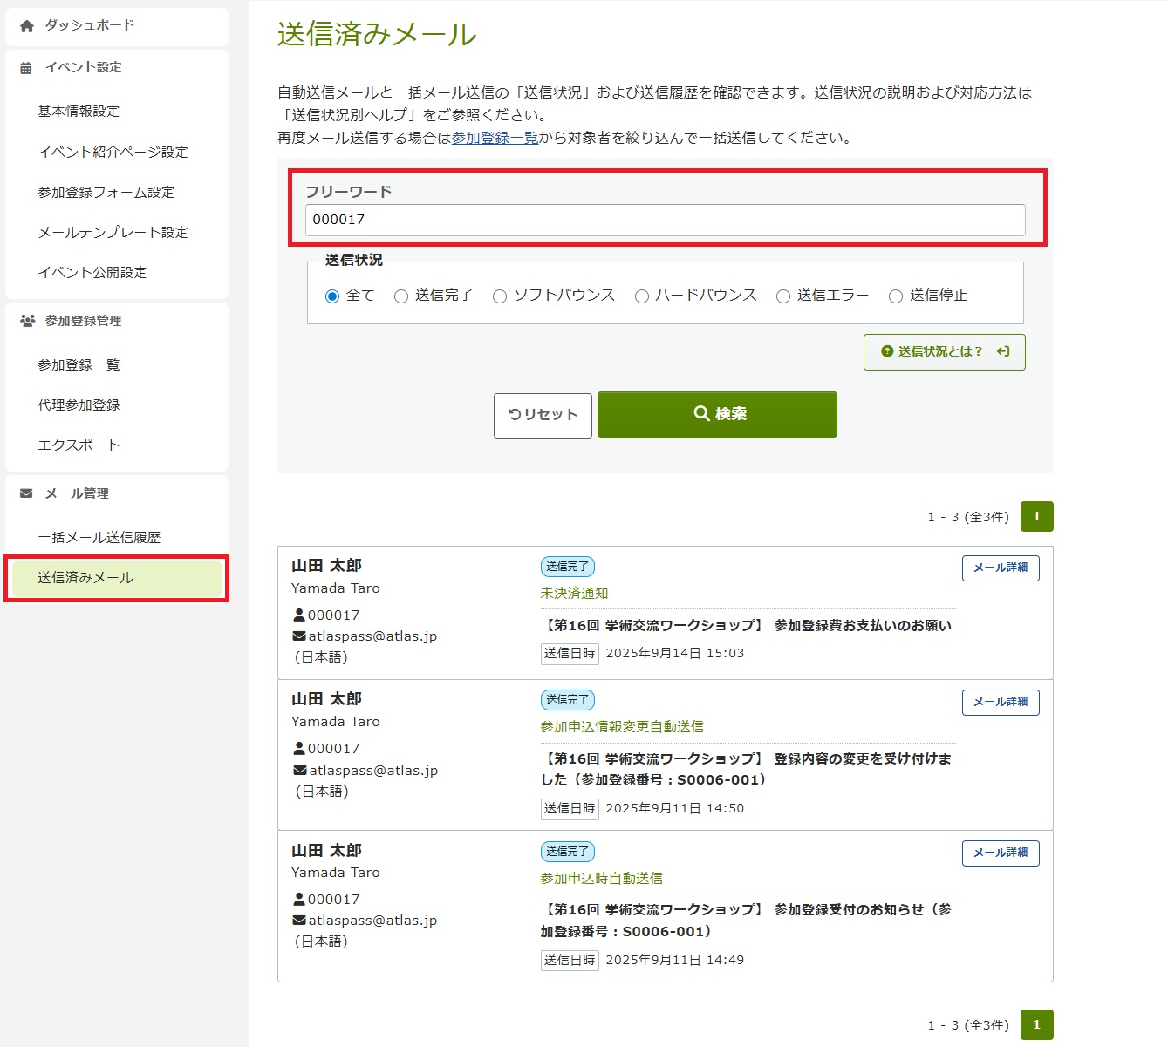Open 一括メール送信履歴 menu item
The height and width of the screenshot is (1047, 1168).
click(x=99, y=538)
